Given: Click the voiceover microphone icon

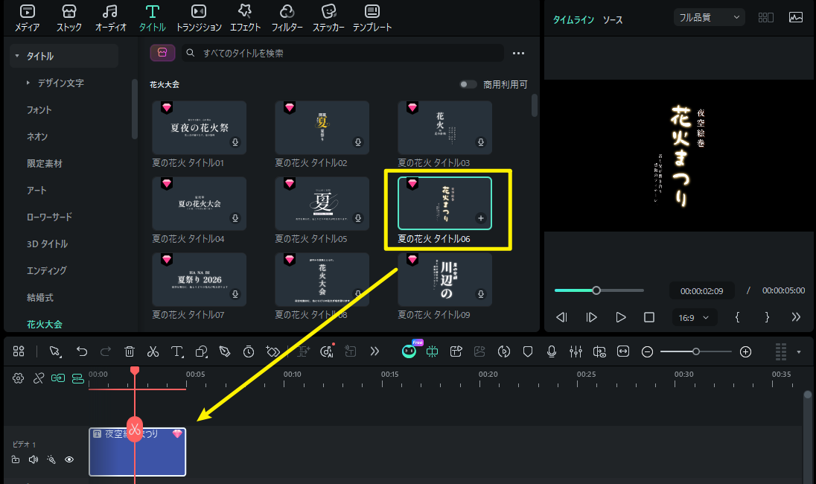Looking at the screenshot, I should [x=552, y=351].
